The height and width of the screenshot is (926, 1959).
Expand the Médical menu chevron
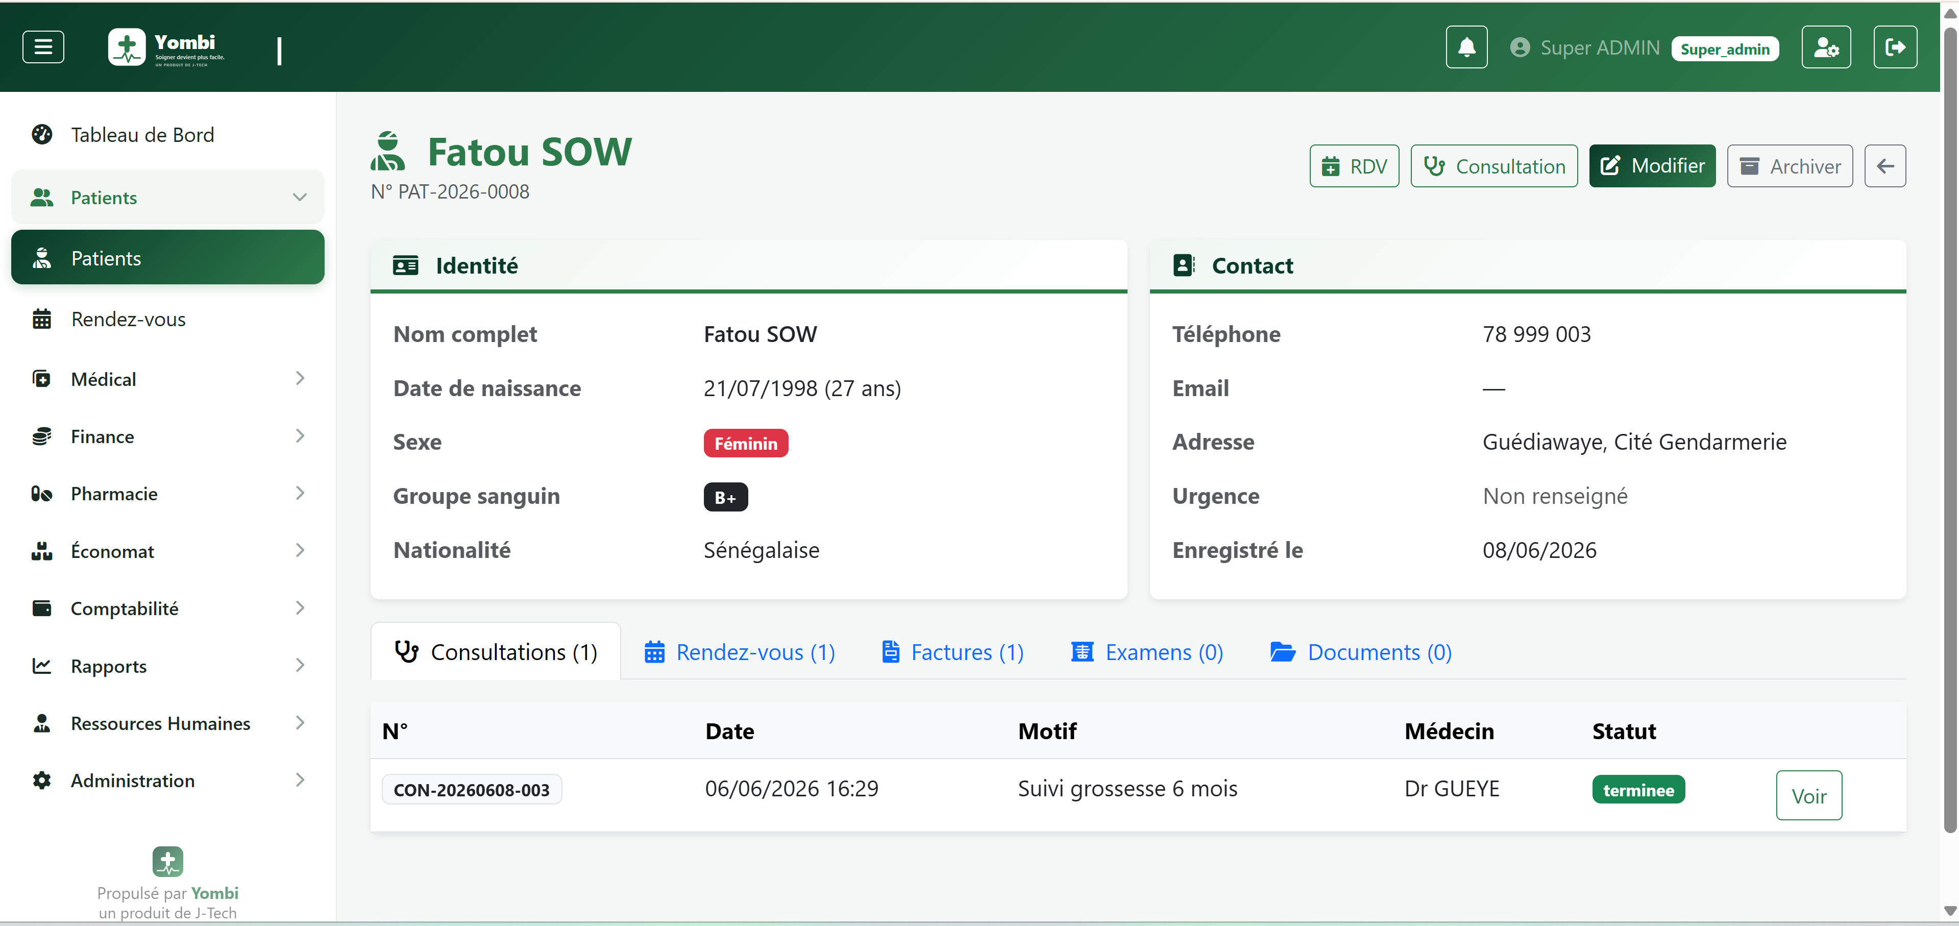[300, 379]
